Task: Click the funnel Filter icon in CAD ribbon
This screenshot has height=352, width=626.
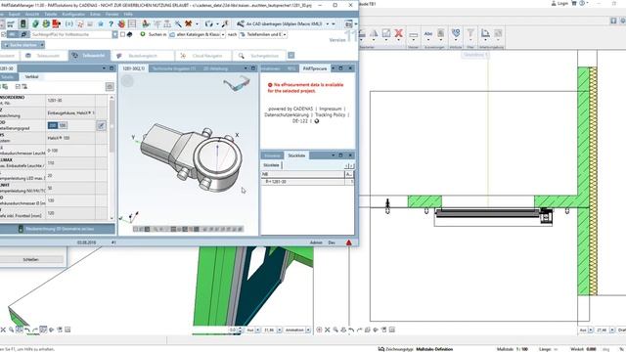Action: [470, 33]
